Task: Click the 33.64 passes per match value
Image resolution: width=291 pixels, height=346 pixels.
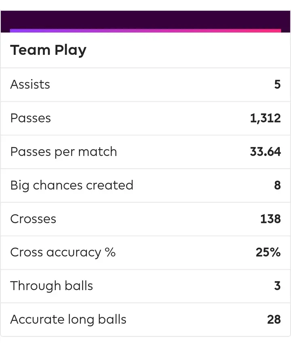Action: (265, 152)
